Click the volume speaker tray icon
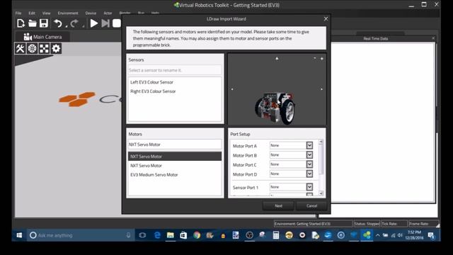 click(400, 235)
